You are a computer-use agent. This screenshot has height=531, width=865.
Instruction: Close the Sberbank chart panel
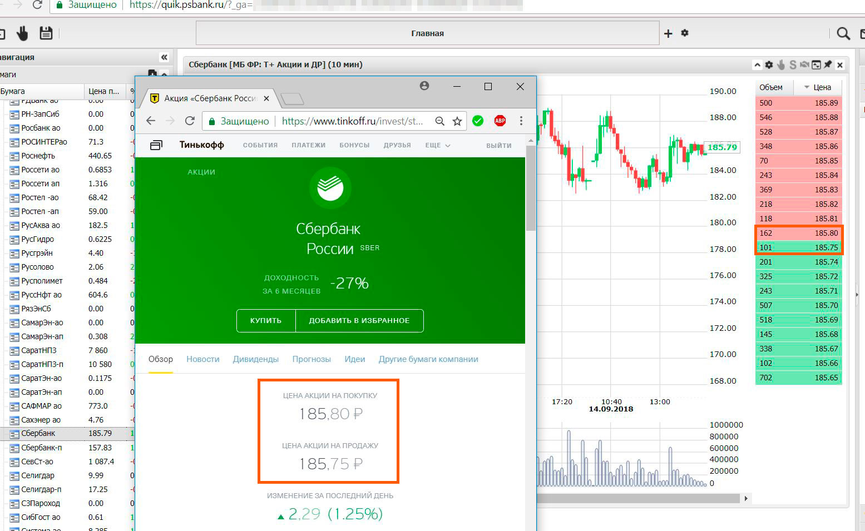pyautogui.click(x=840, y=65)
